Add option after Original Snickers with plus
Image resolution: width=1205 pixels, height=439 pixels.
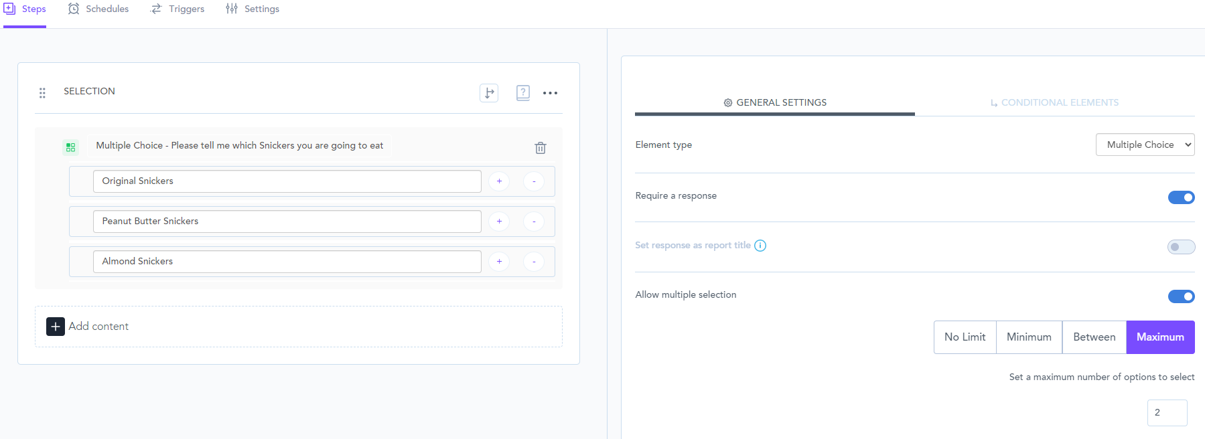[x=499, y=181]
